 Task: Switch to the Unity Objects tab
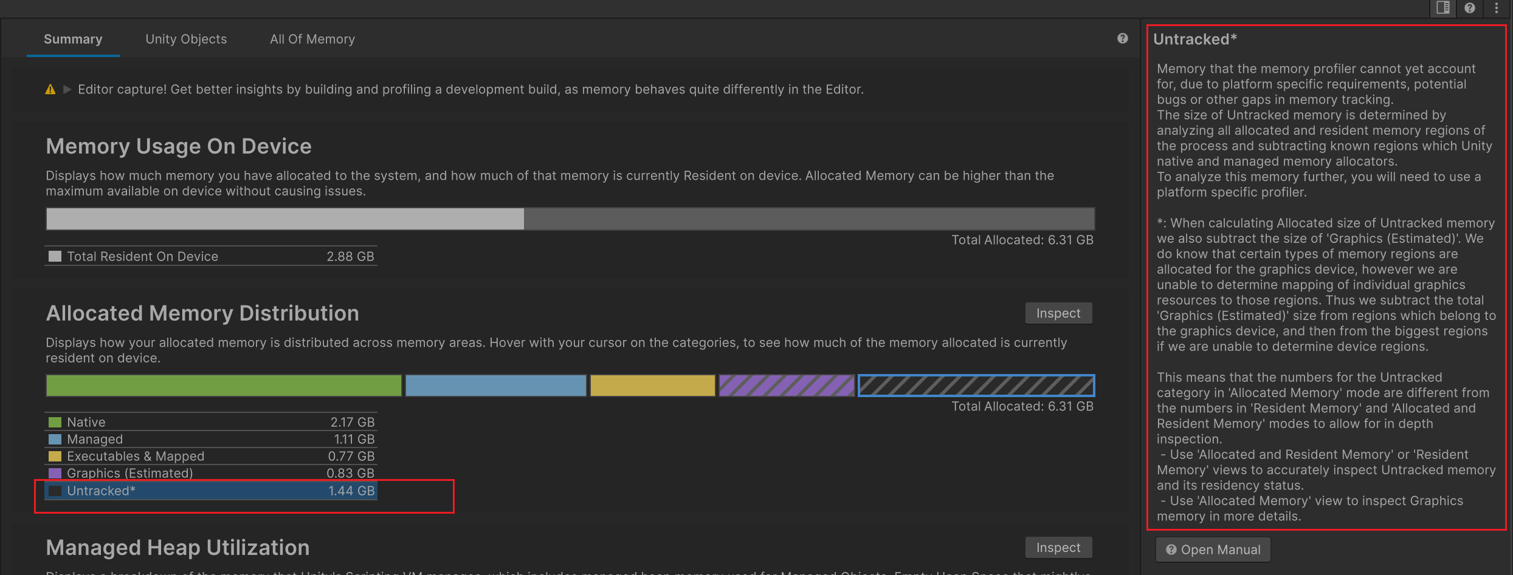point(186,39)
